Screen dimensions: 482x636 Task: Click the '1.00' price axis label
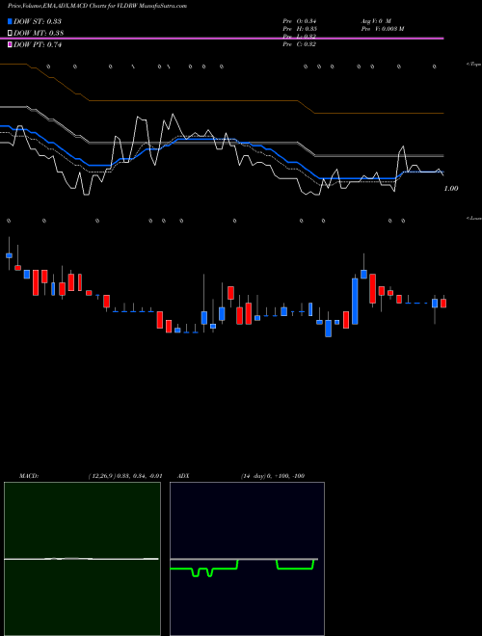coord(451,189)
